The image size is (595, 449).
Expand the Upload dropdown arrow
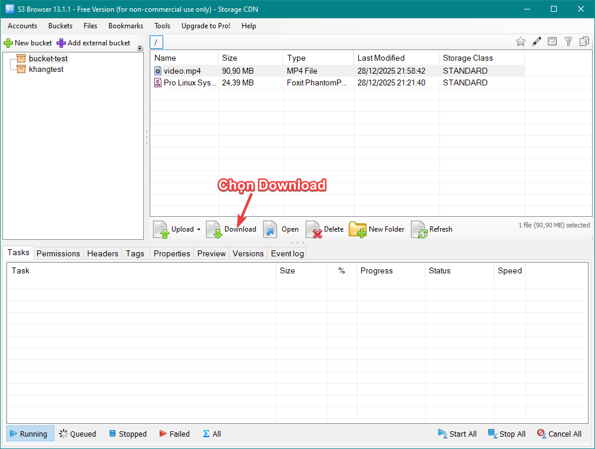[x=199, y=230]
